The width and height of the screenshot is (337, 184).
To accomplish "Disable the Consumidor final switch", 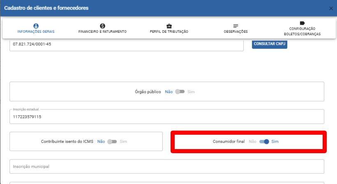I will coord(264,141).
